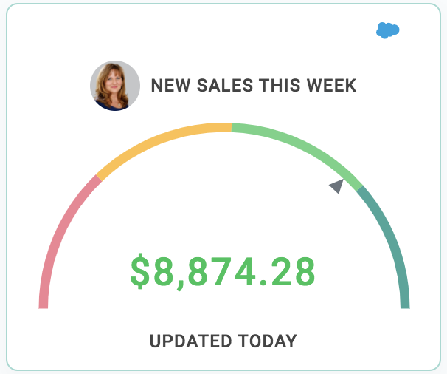
Task: Click the boundary between yellow and green arcs
Action: click(x=232, y=127)
